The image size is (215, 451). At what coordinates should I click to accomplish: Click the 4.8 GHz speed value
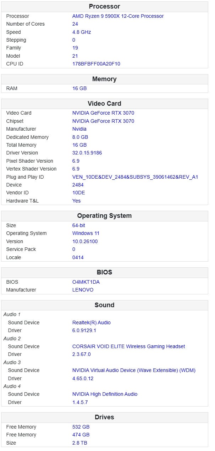point(82,32)
